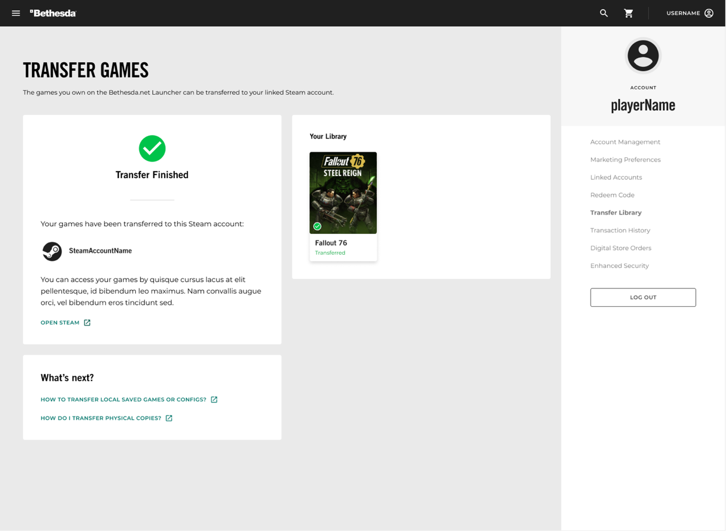Screen dimensions: 726x531
Task: Click the Your Library heading
Action: coord(328,136)
